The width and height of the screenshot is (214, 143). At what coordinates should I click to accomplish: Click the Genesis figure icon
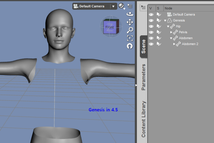point(169,20)
